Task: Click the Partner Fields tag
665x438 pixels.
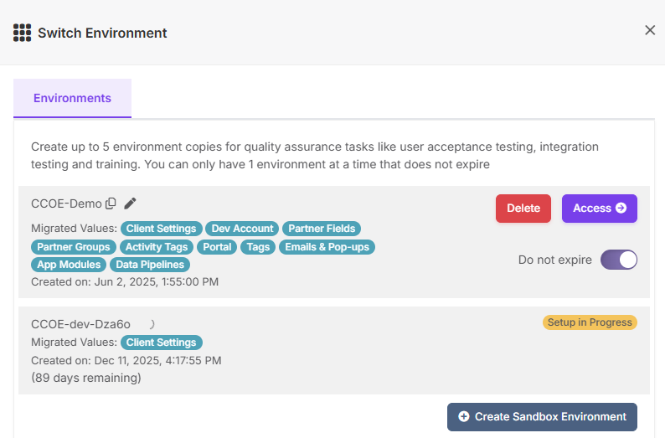Action: [x=322, y=229]
